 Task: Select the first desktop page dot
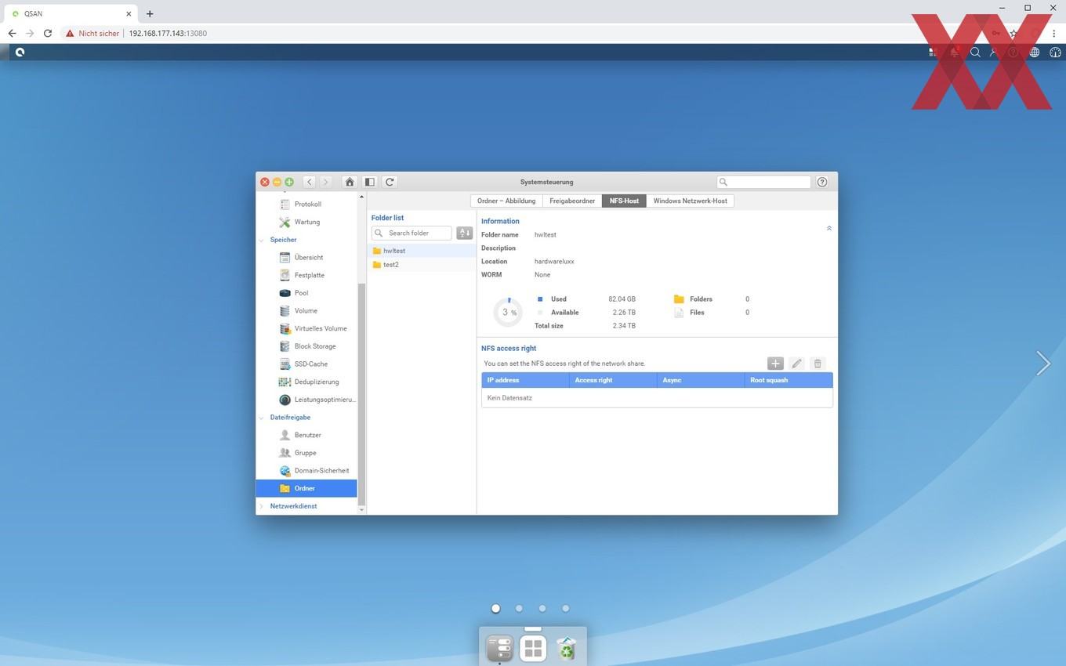(495, 608)
